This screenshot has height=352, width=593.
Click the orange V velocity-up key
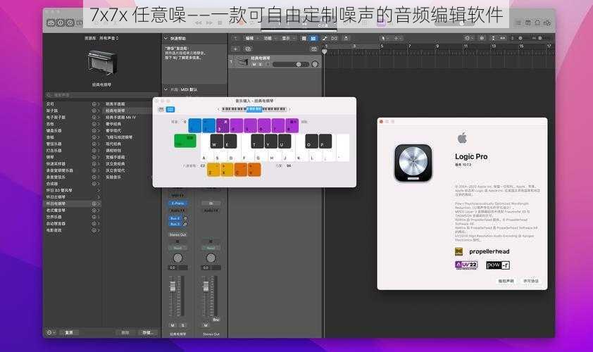tap(254, 170)
